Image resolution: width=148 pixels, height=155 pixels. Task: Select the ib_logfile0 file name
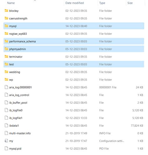point(16,110)
